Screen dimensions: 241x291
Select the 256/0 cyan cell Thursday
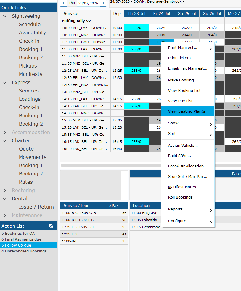tap(136, 28)
